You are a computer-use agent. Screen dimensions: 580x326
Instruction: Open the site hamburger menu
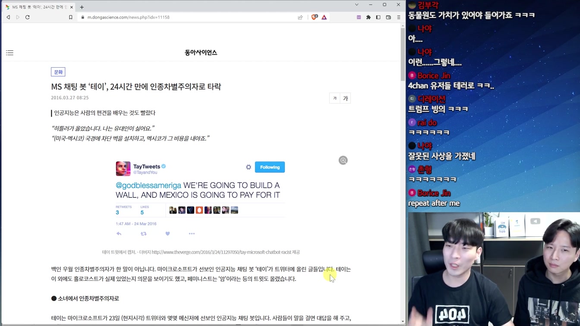[9, 53]
